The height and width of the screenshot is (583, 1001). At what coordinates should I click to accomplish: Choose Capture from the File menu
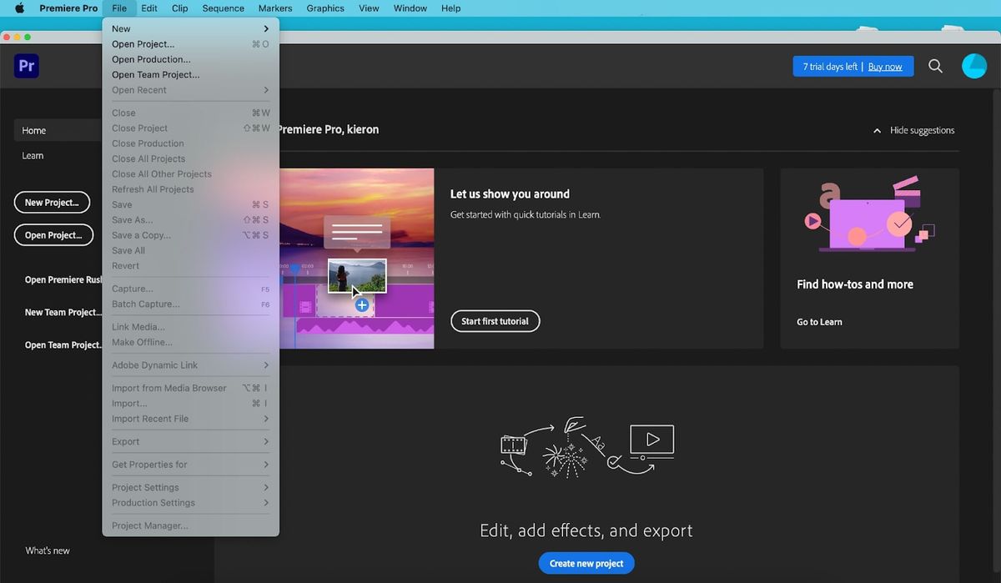click(131, 289)
